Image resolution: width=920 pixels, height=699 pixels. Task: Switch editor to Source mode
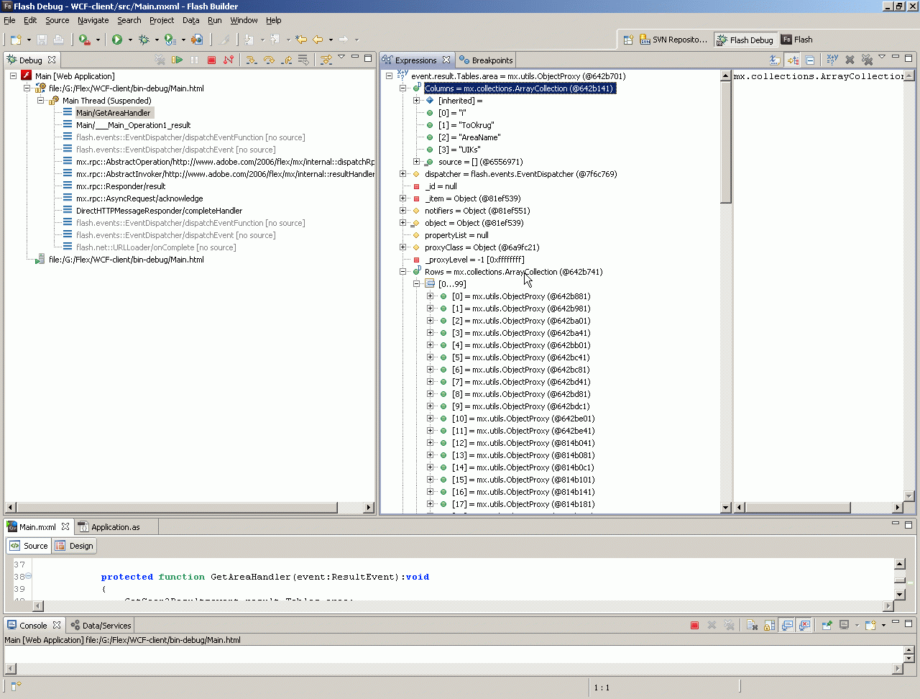(x=29, y=546)
